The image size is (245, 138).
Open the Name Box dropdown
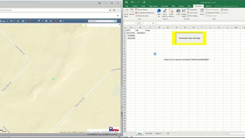(136, 23)
